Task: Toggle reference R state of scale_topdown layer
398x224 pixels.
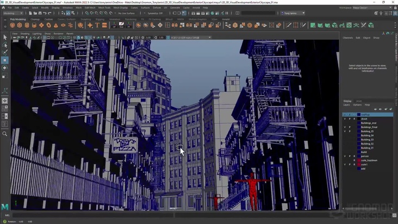Action: click(355, 160)
